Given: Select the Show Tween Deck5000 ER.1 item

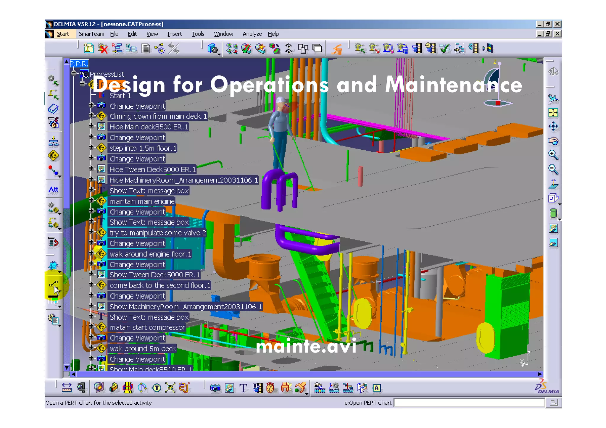Looking at the screenshot, I should pos(154,275).
